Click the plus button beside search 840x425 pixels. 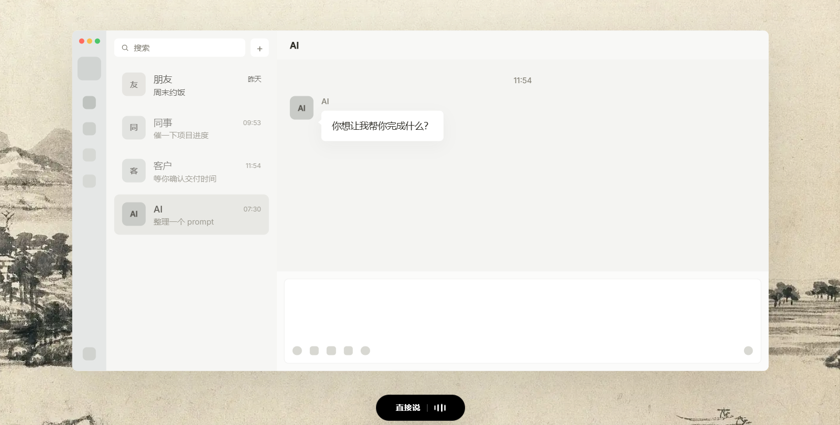[260, 48]
